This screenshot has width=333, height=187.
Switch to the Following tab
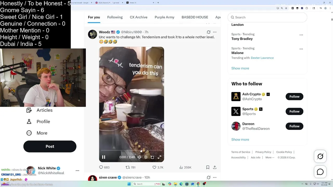tap(115, 17)
